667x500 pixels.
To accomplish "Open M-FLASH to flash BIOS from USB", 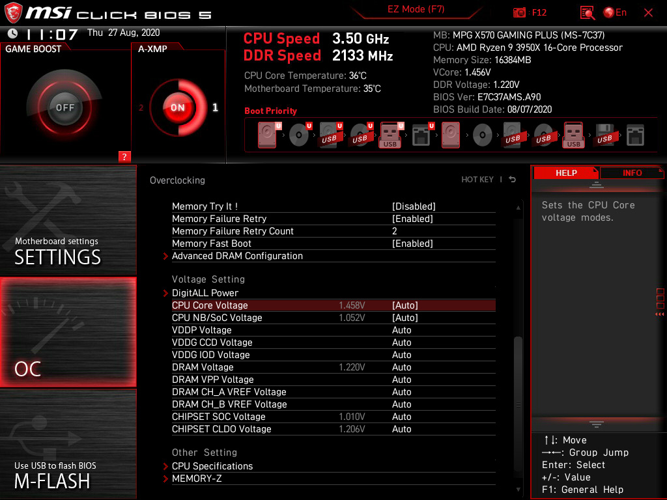I will point(68,443).
